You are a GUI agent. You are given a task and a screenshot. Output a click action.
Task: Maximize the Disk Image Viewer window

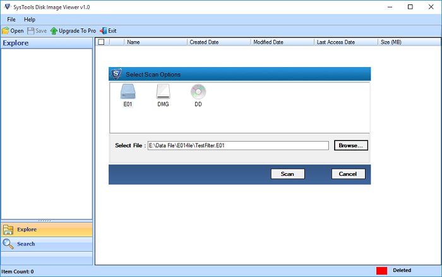point(410,7)
